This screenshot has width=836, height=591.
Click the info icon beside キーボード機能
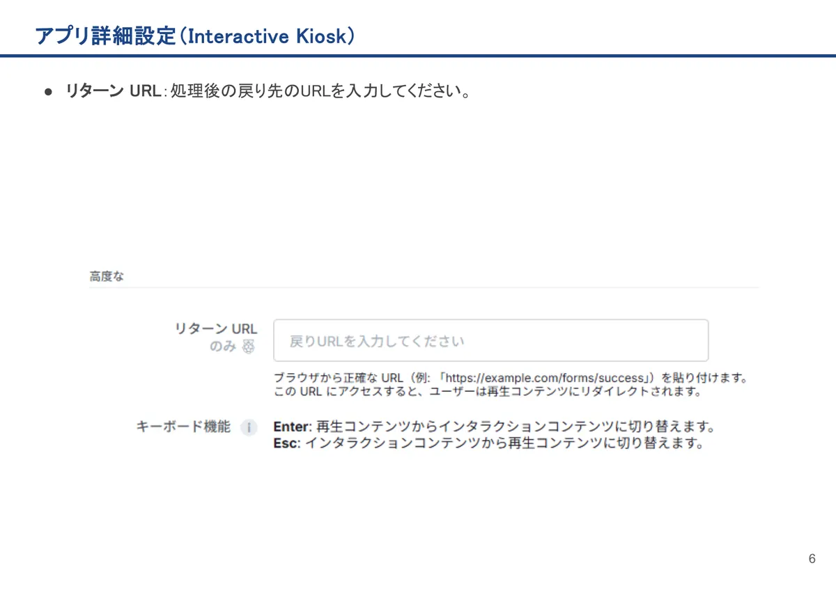[249, 427]
